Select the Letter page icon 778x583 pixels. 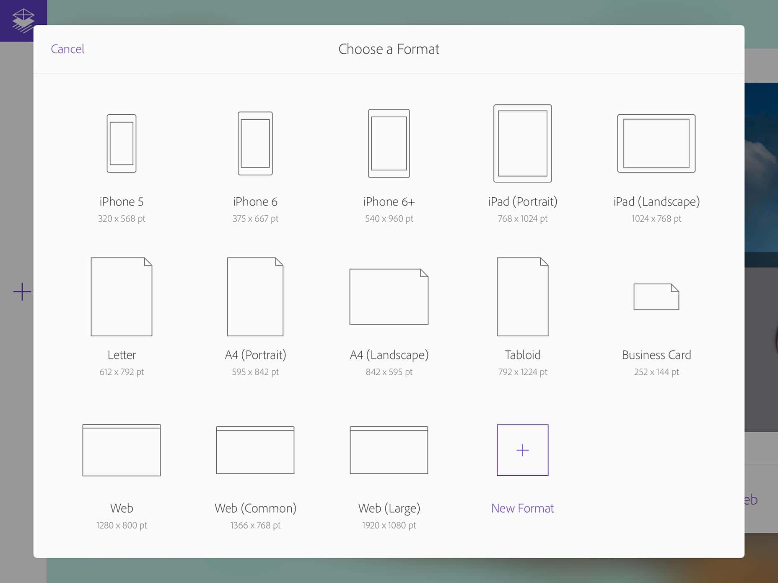pos(122,297)
